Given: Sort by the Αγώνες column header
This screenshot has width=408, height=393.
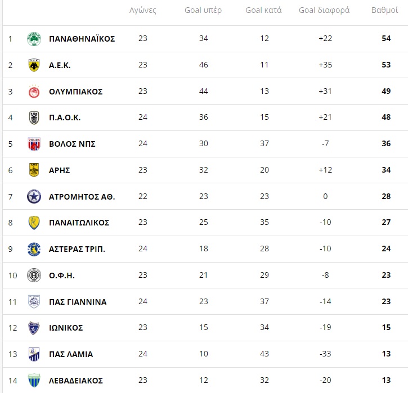Looking at the screenshot, I should pyautogui.click(x=143, y=10).
